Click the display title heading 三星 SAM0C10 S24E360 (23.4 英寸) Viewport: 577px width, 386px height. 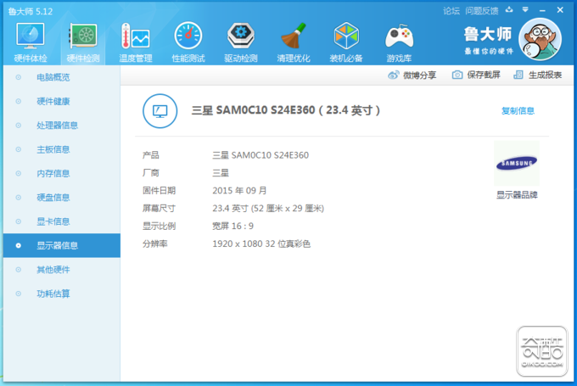pos(286,110)
